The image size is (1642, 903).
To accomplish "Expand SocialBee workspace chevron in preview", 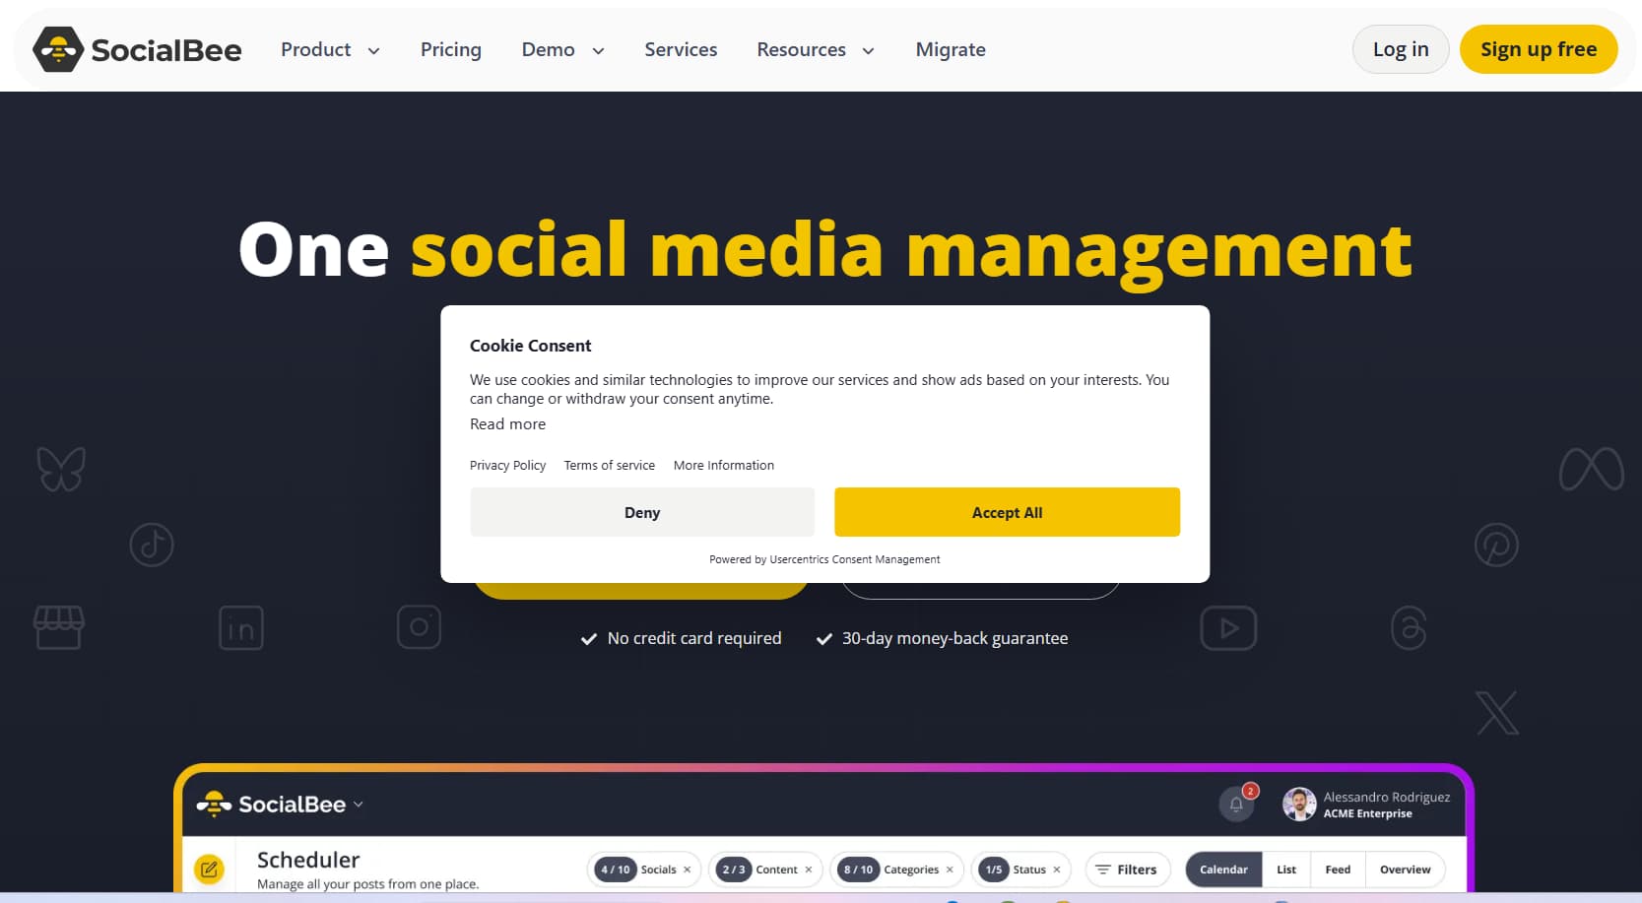I will tap(359, 805).
